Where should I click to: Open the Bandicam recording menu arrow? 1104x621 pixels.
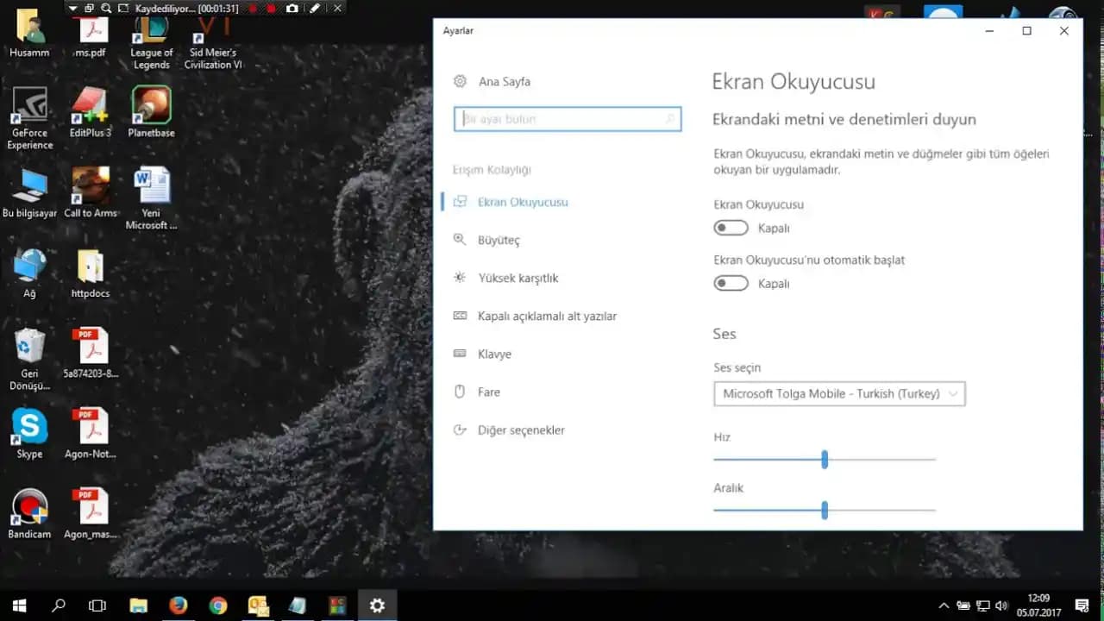click(x=72, y=8)
